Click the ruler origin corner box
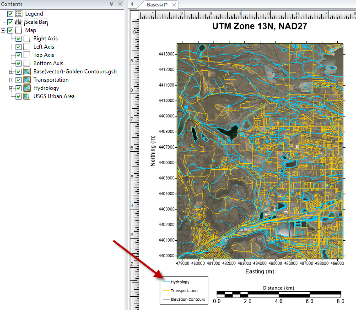 tap(135, 15)
